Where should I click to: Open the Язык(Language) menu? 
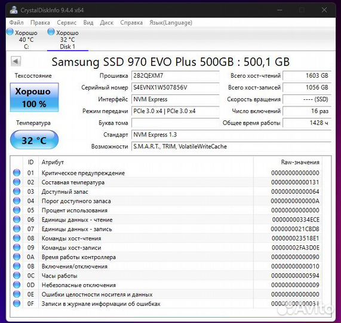click(171, 23)
